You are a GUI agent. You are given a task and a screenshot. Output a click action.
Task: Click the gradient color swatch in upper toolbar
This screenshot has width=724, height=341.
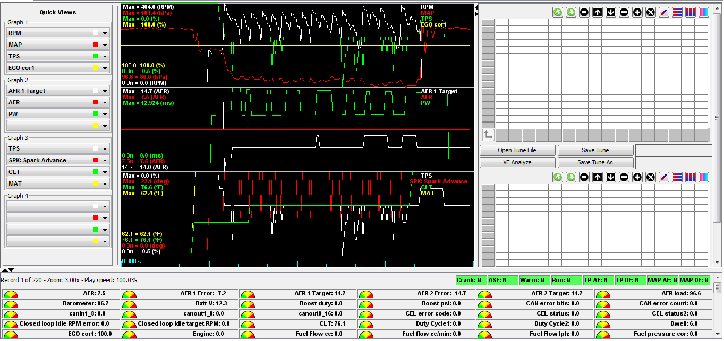tap(704, 12)
